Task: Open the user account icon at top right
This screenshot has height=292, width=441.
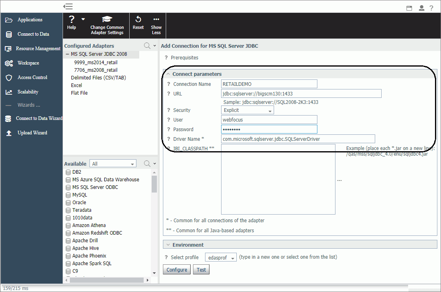Action: 421,8
